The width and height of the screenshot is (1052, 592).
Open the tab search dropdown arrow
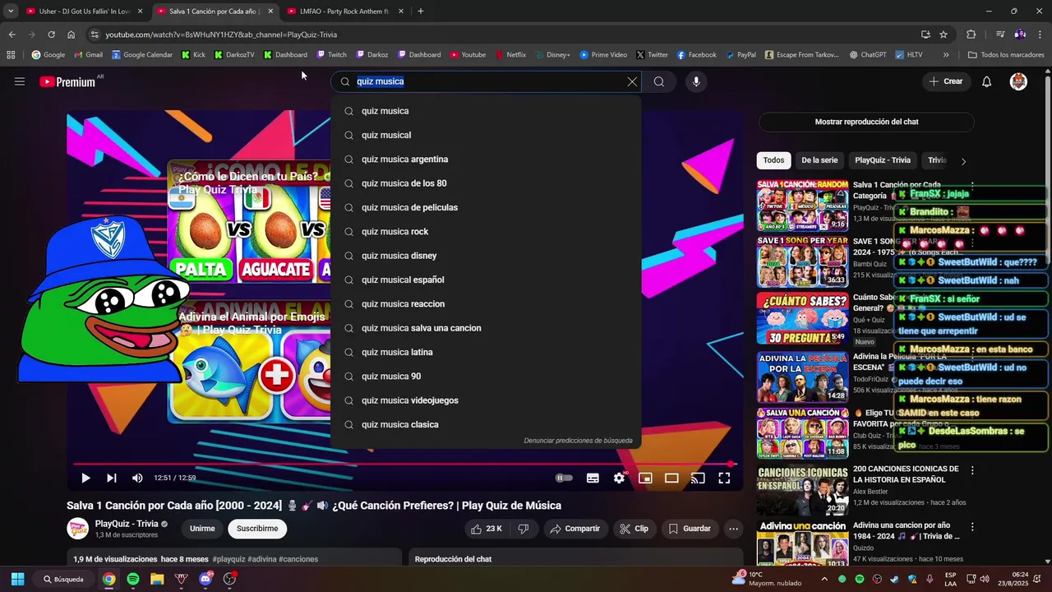coord(10,12)
